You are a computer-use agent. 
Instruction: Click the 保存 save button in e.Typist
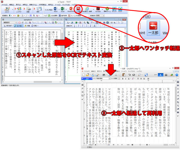coord(38,10)
